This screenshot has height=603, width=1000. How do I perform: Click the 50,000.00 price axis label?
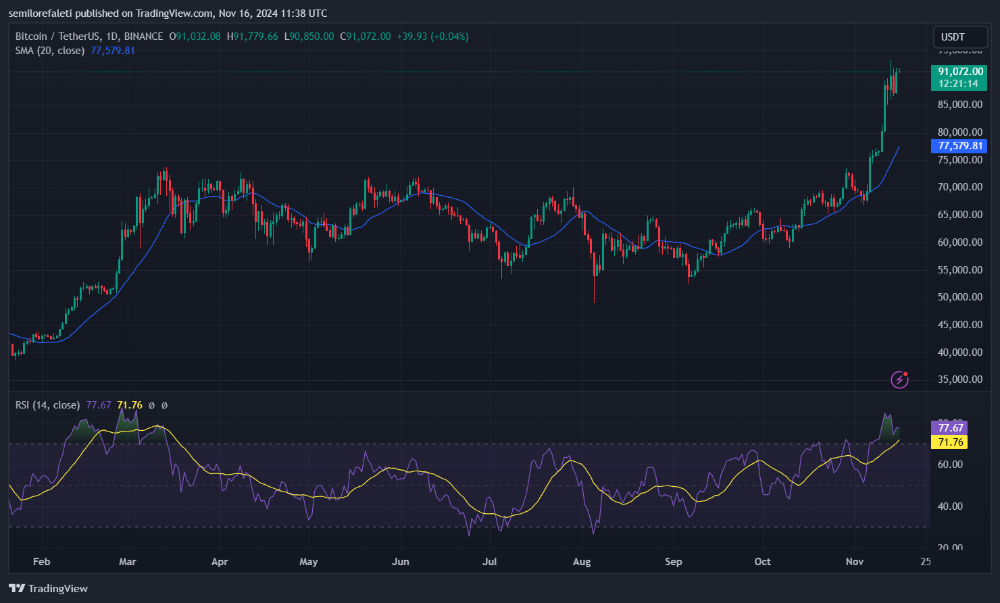coord(960,297)
